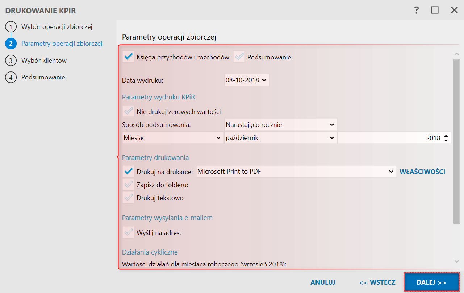Click the Parametry drukowania heading
The image size is (464, 293).
[155, 157]
